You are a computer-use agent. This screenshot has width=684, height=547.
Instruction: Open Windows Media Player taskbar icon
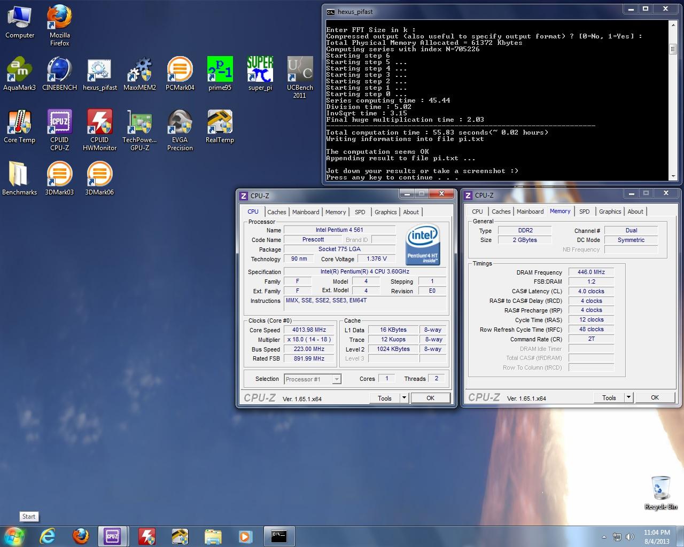[245, 536]
